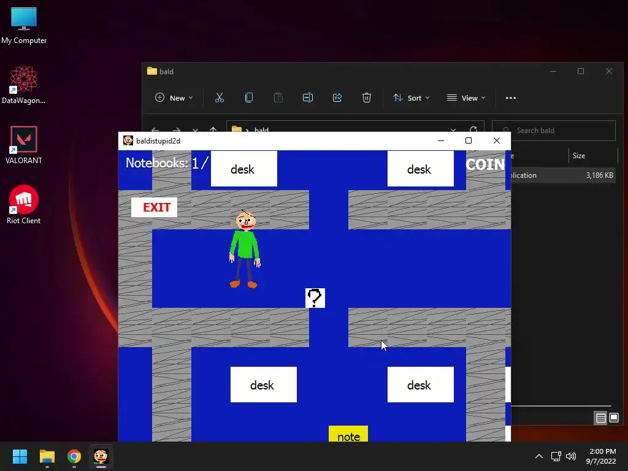
Task: Open the See more options ellipsis menu
Action: click(511, 98)
